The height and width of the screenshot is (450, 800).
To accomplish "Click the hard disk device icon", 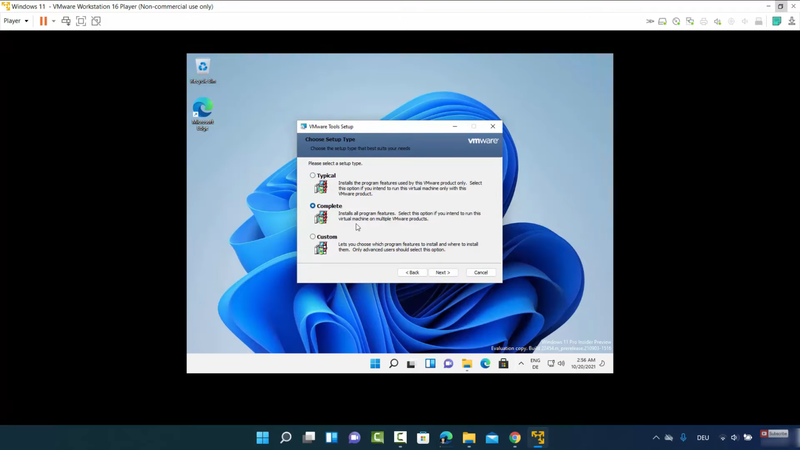I will [662, 21].
